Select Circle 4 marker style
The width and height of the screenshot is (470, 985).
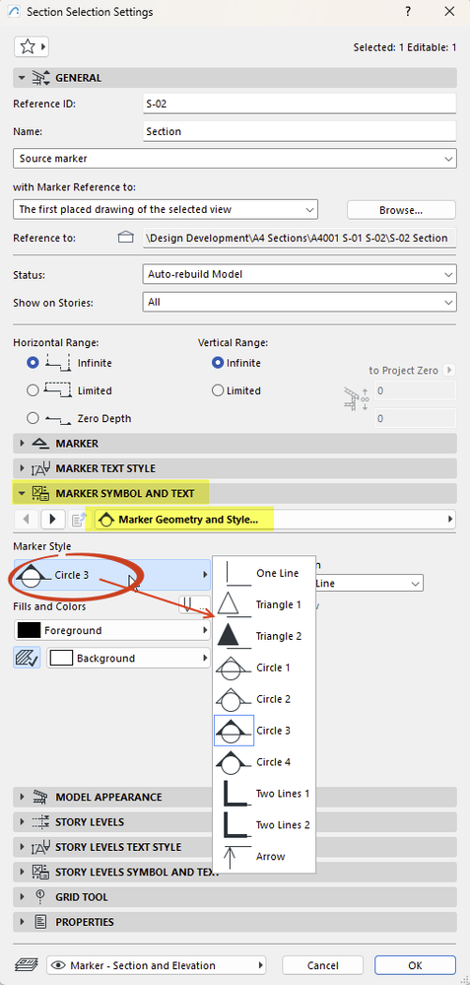point(264,762)
